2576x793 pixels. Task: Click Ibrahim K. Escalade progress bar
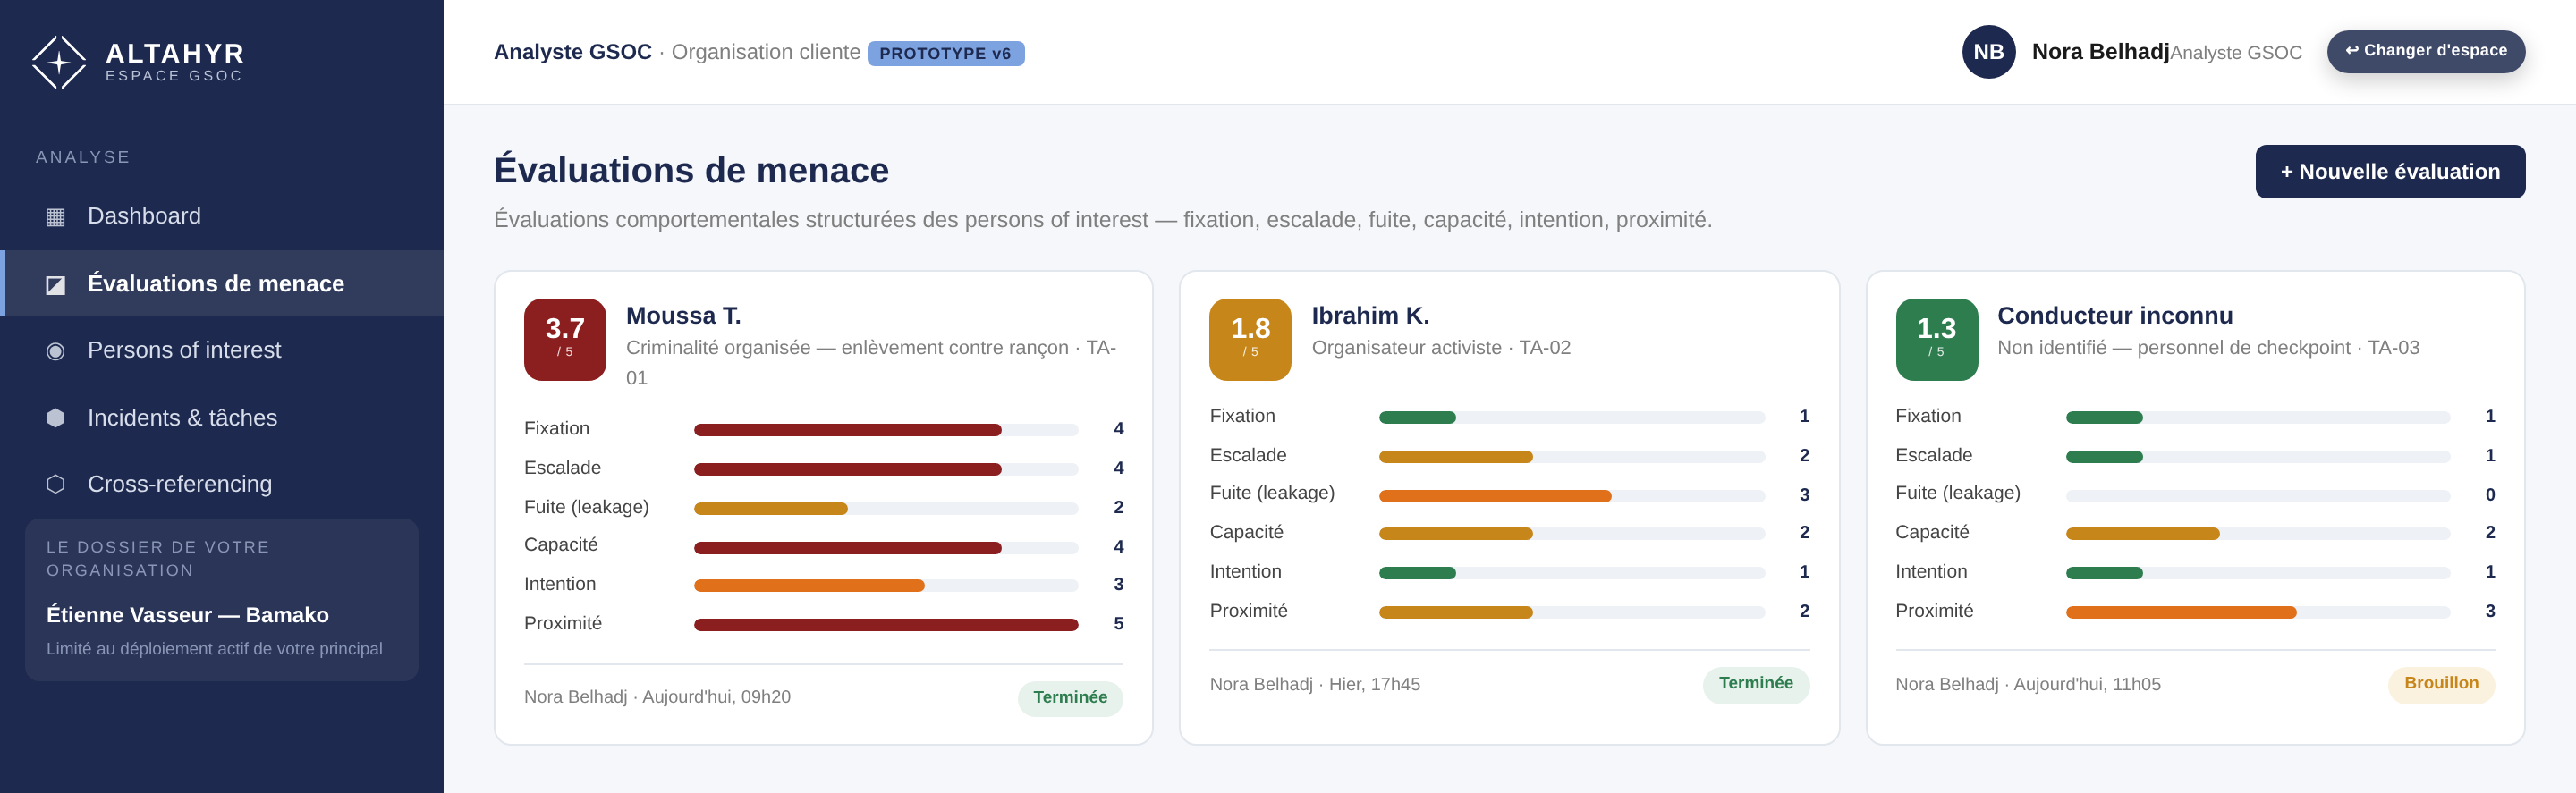[x=1572, y=457]
